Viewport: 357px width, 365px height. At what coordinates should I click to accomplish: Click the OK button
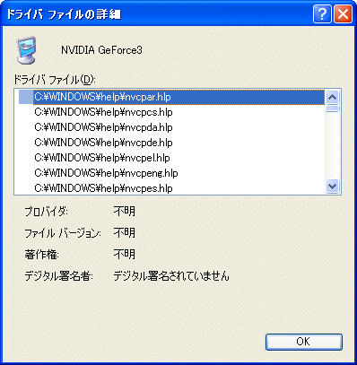point(303,342)
